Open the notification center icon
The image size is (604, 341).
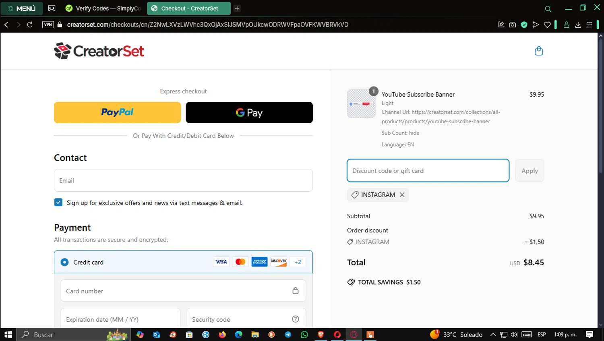pyautogui.click(x=590, y=335)
